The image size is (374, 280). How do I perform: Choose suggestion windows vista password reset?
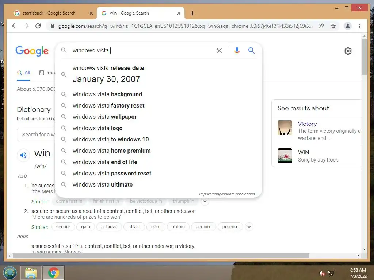(x=159, y=173)
